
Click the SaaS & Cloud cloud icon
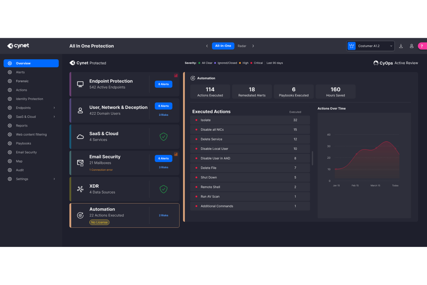coord(80,137)
